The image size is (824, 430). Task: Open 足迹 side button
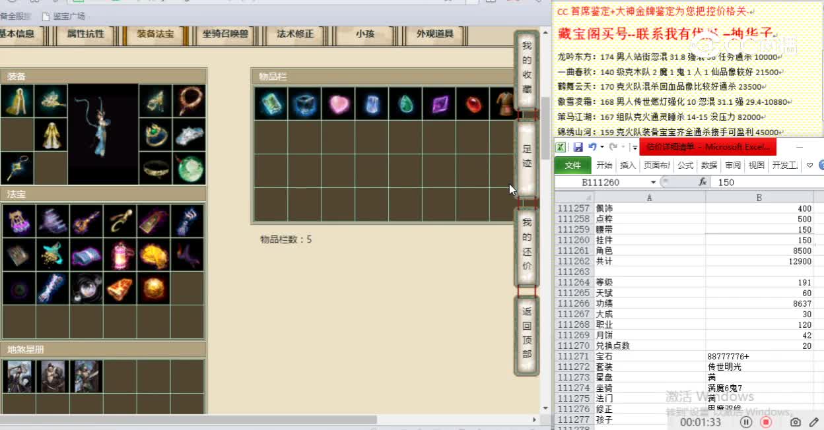pyautogui.click(x=527, y=158)
